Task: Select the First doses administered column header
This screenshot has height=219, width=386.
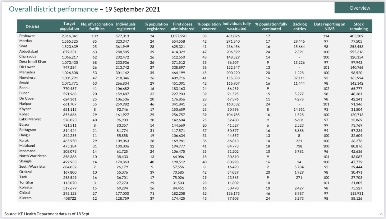Action: pos(182,26)
